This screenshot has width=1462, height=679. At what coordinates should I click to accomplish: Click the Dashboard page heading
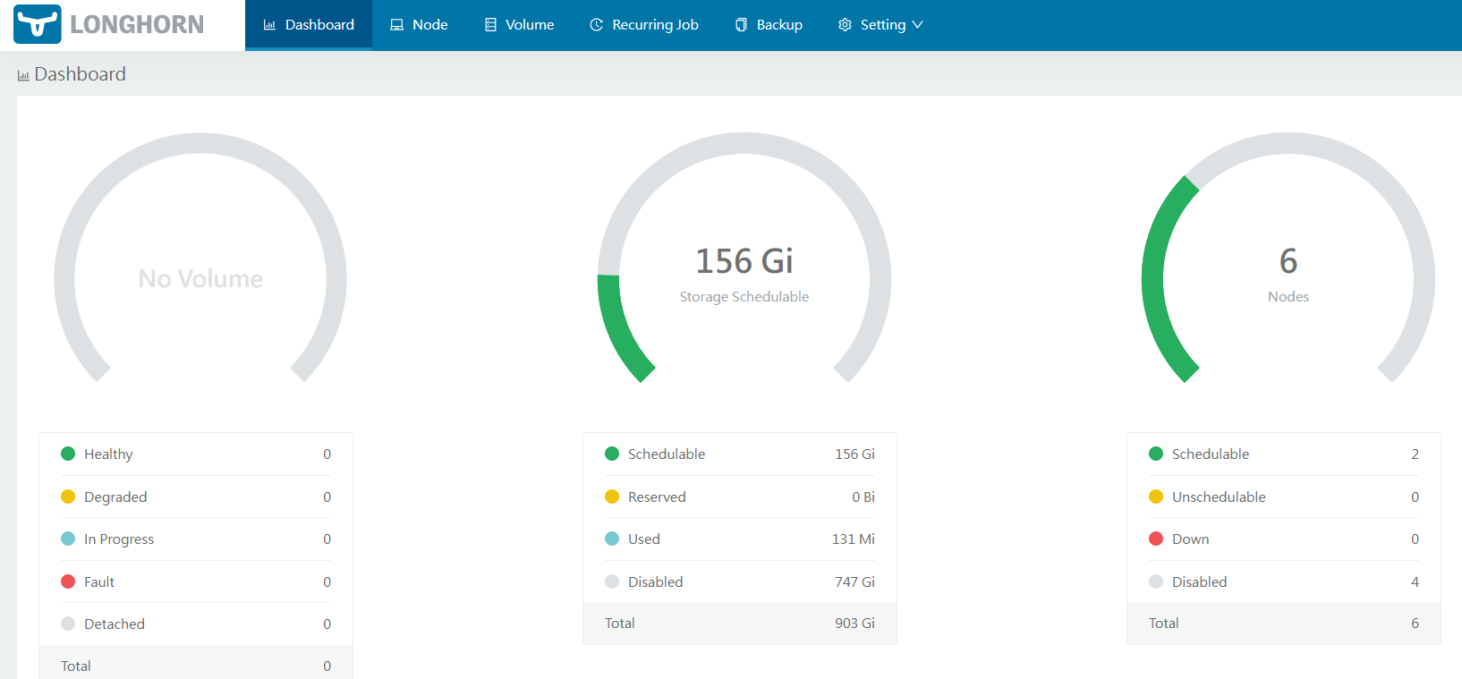click(80, 74)
